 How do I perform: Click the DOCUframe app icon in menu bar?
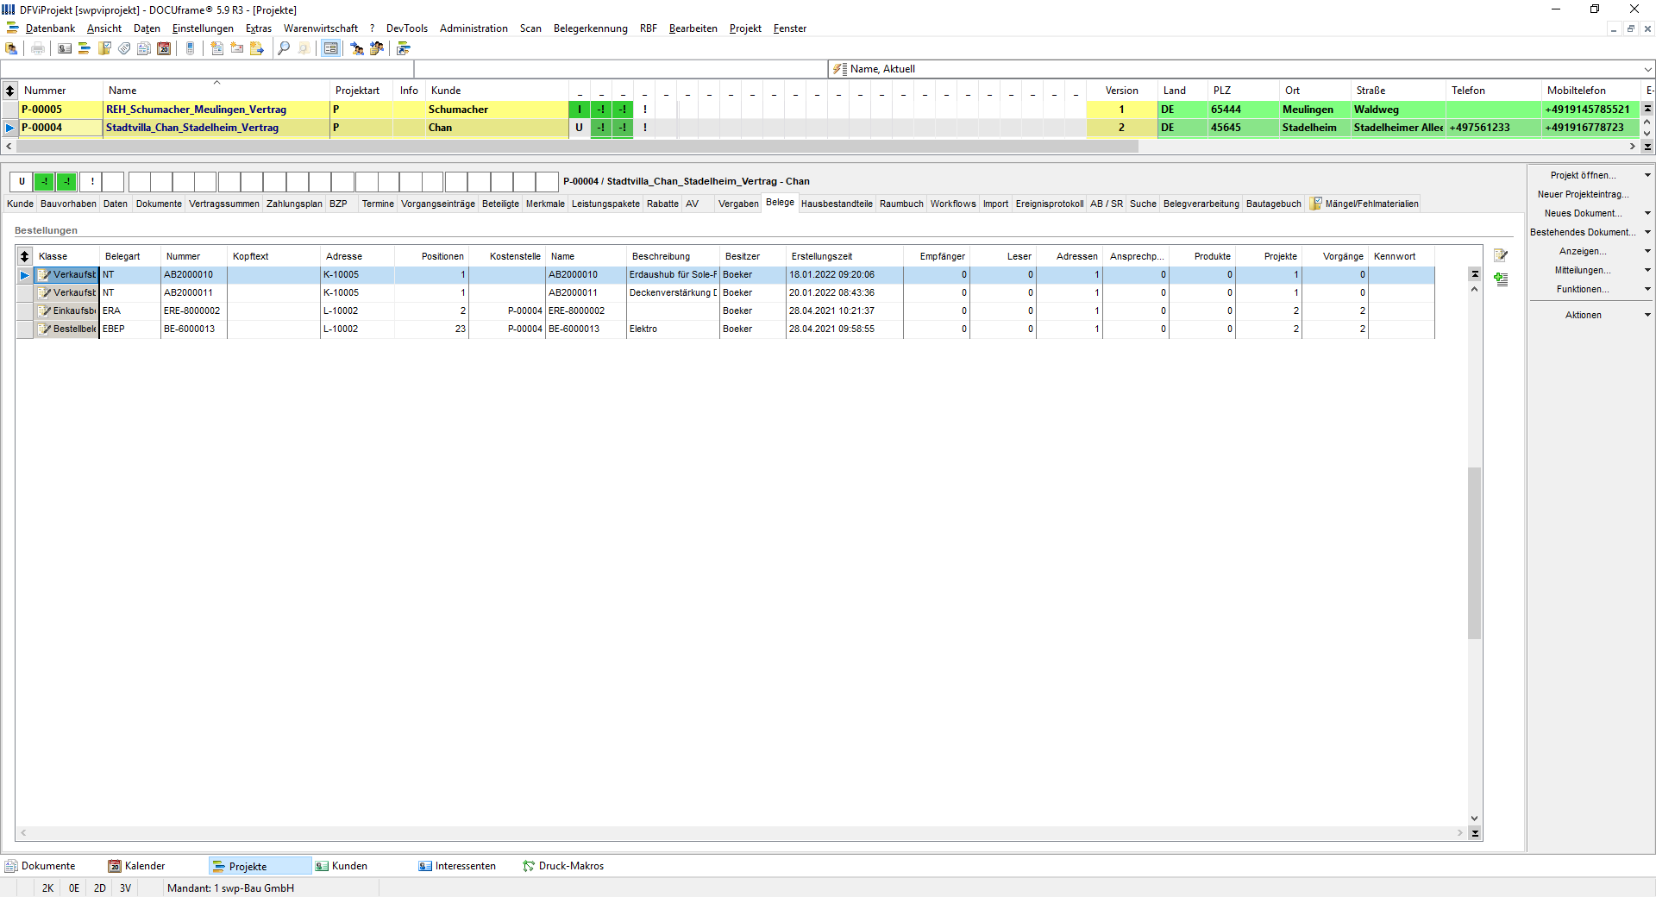tap(12, 28)
